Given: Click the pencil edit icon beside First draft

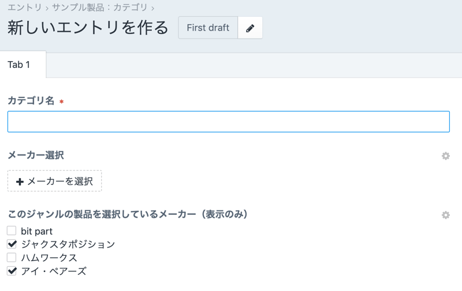Looking at the screenshot, I should pyautogui.click(x=250, y=28).
